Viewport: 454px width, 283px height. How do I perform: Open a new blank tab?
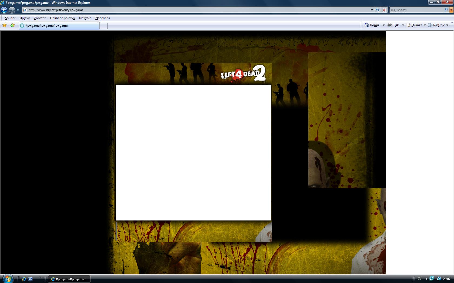104,26
